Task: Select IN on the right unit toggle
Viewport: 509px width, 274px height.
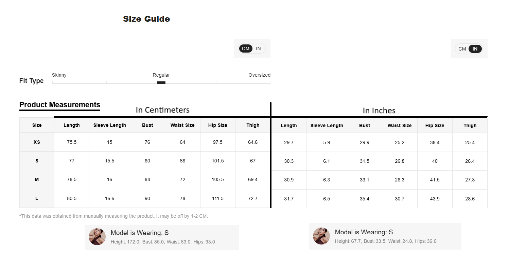Action: [x=475, y=49]
